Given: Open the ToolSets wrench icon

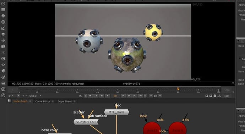Looking at the screenshot, I should [x=3, y=77].
